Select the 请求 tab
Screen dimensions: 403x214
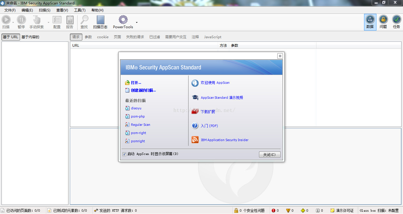point(76,37)
